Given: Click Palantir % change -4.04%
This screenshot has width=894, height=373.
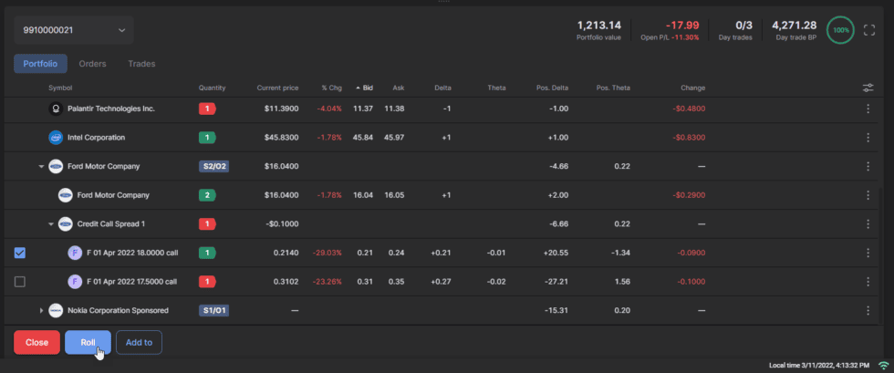Looking at the screenshot, I should pyautogui.click(x=329, y=109).
